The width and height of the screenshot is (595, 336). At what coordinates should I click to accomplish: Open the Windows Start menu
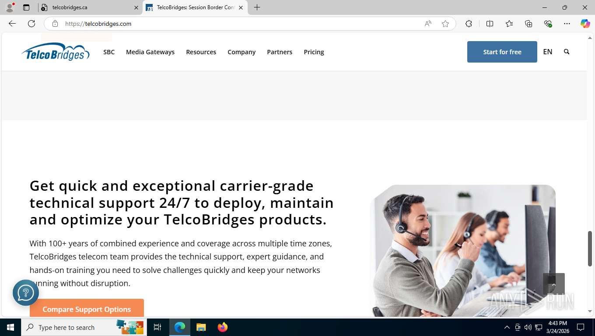coord(10,327)
